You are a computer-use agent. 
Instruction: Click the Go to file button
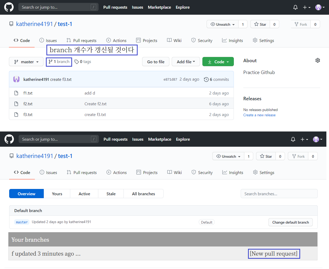pos(156,62)
